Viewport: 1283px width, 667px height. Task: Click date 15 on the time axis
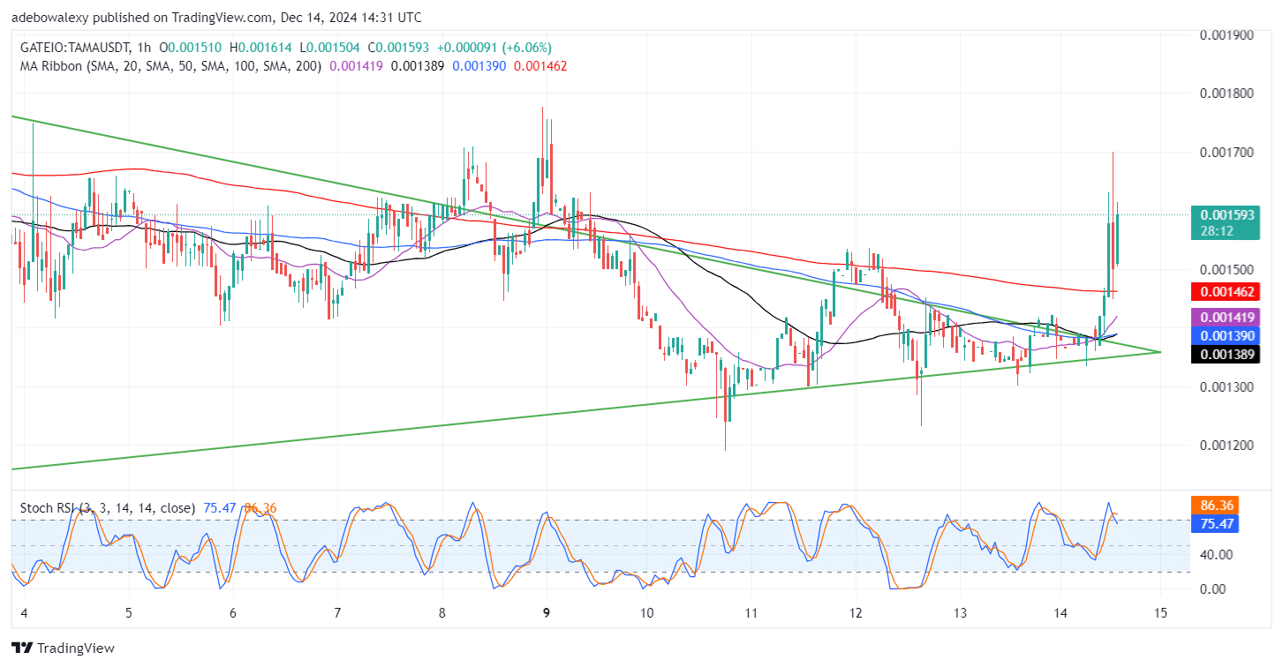click(1160, 613)
